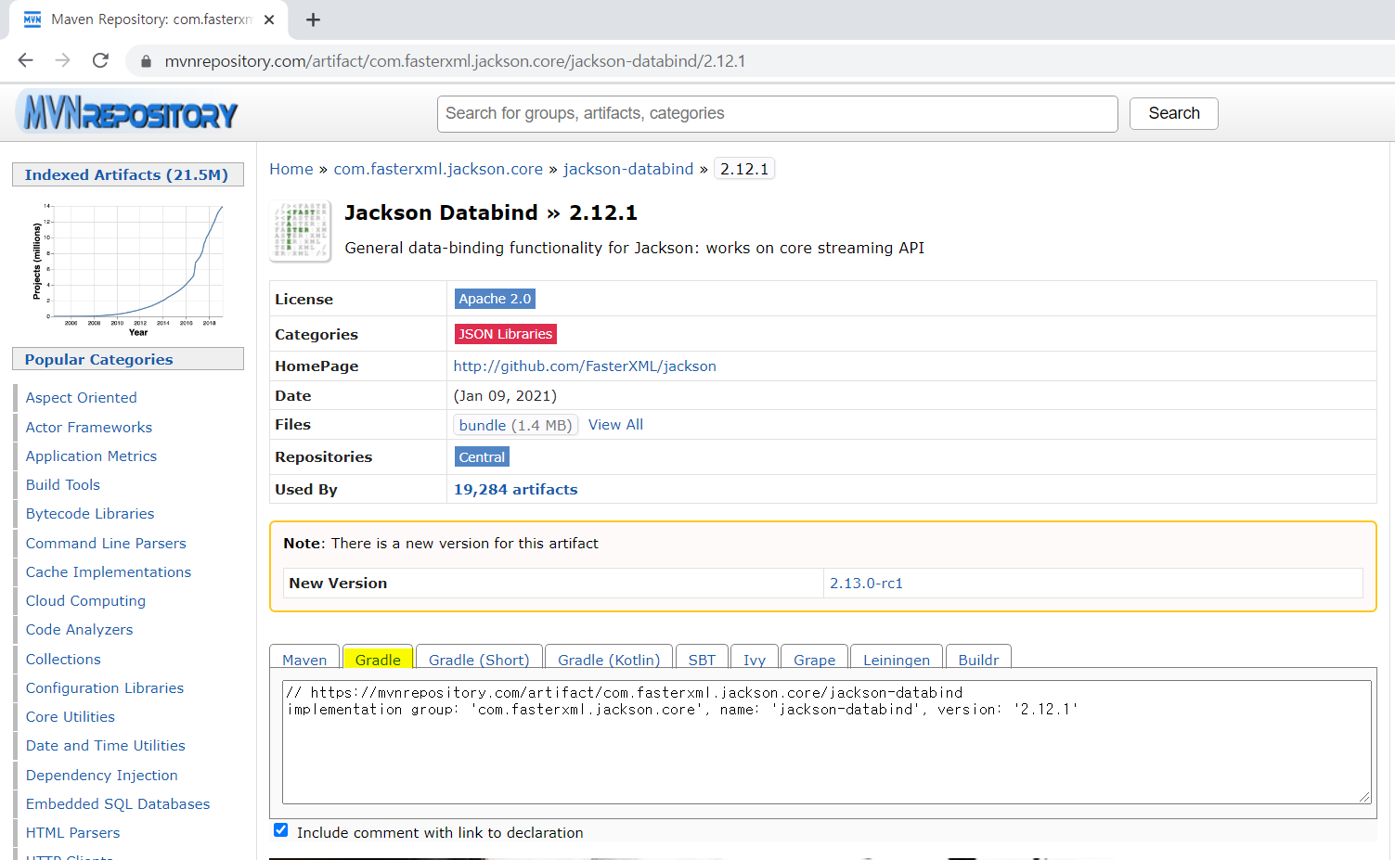Open Core Utilities category
Screen dimensions: 1395x860
(71, 716)
